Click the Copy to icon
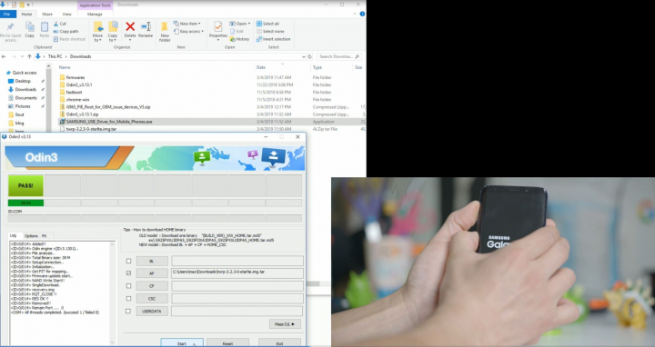This screenshot has width=655, height=347. (x=113, y=27)
